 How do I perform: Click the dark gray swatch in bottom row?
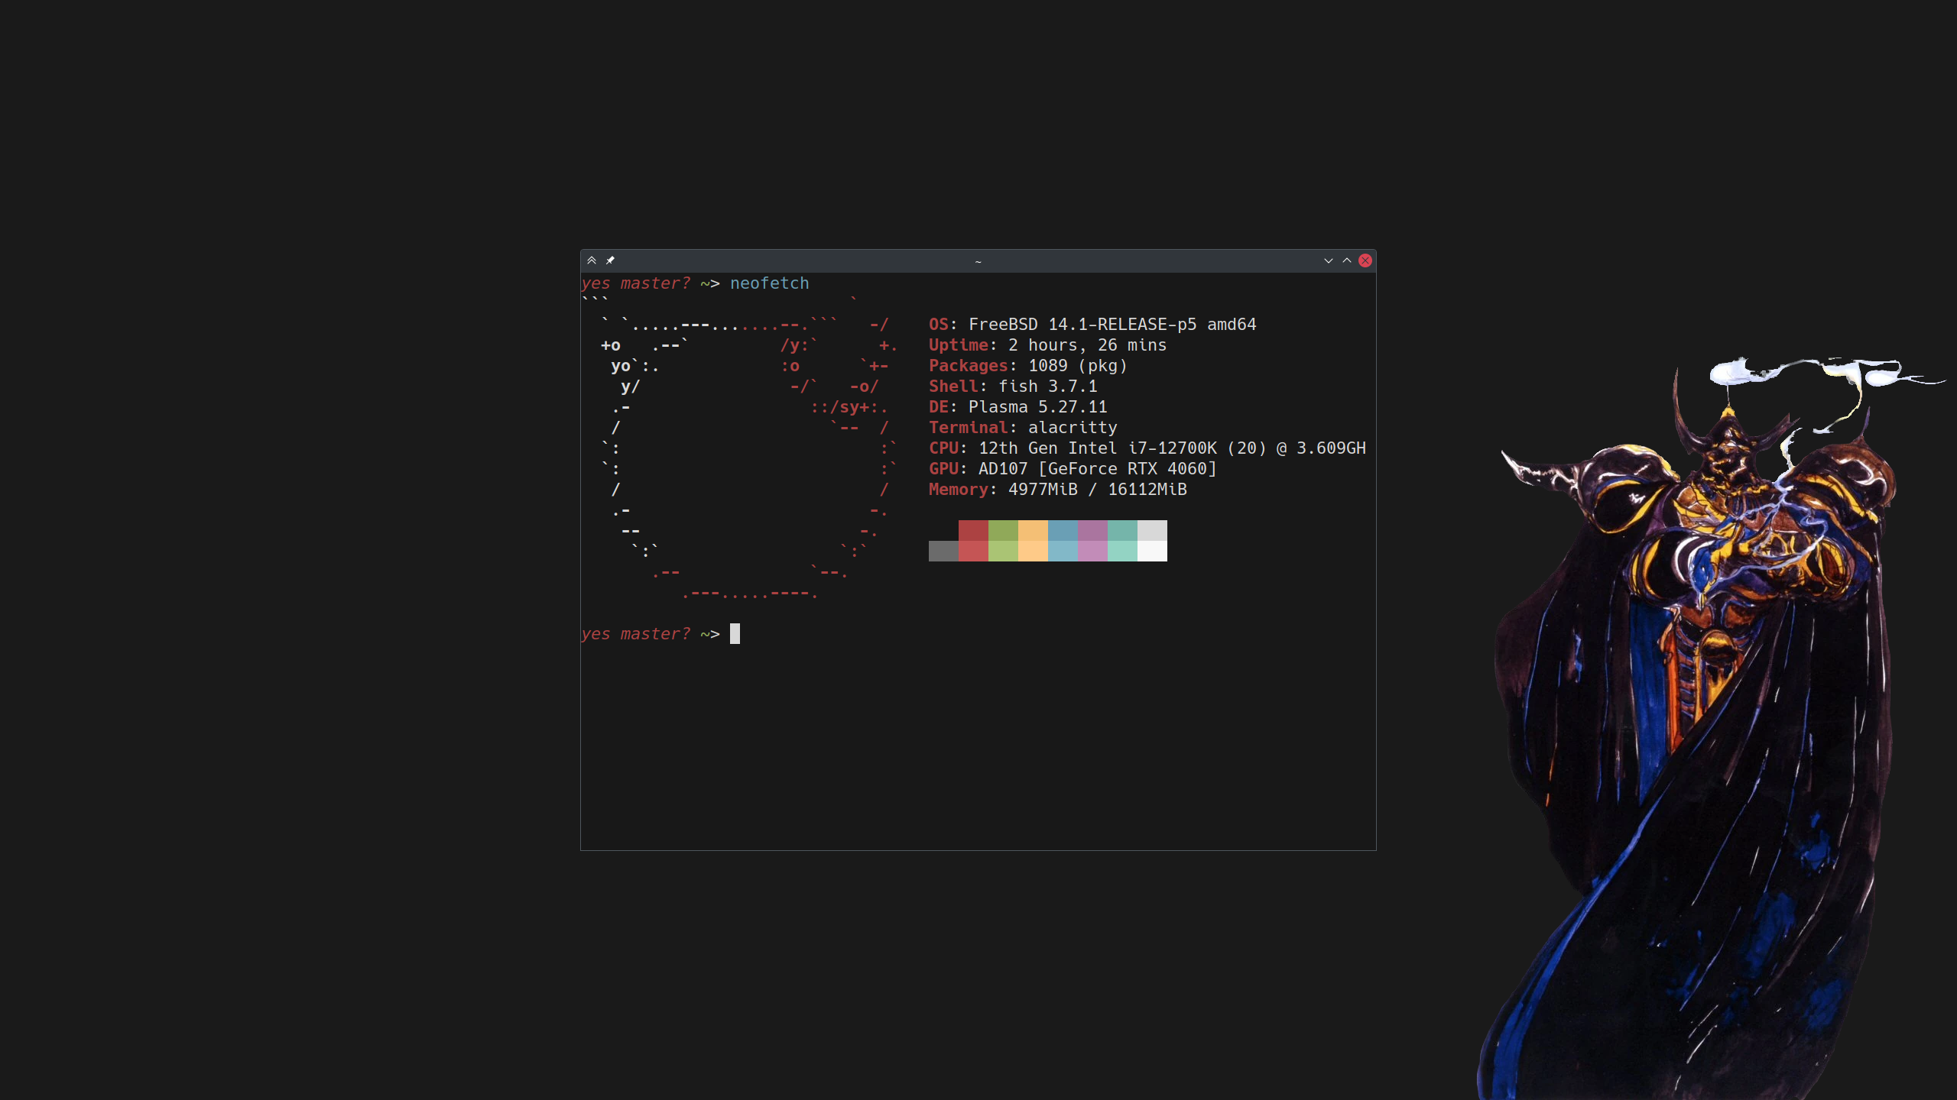click(943, 551)
